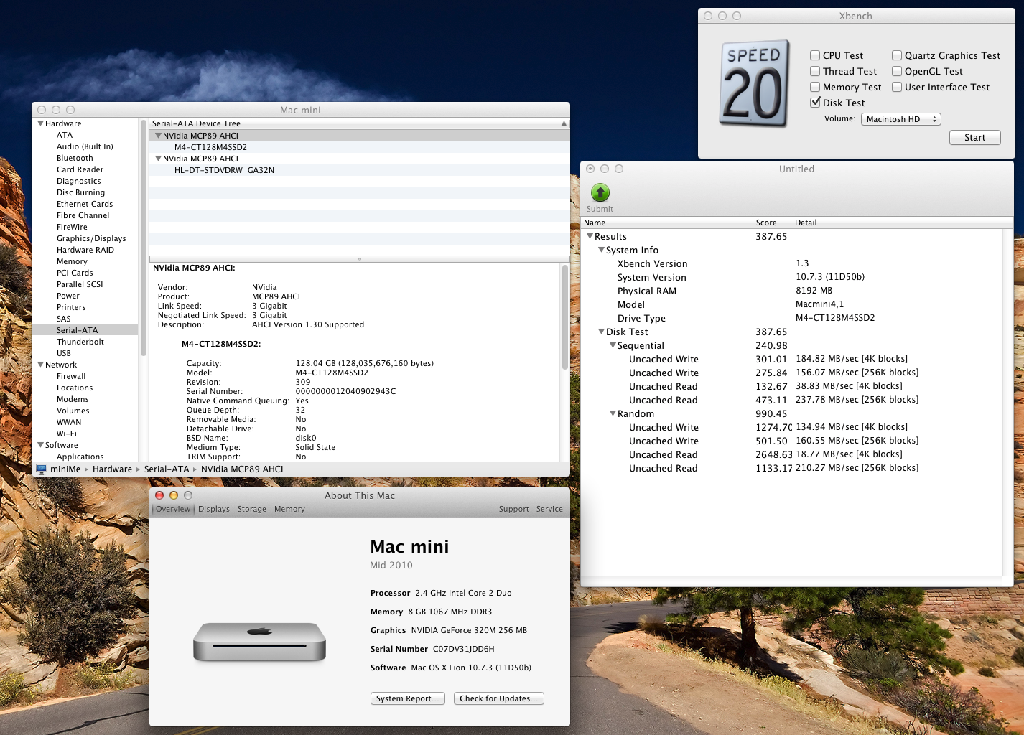Screen dimensions: 1024x735
Task: Collapse the second NVidia MCP89 AHCI tree node
Action: [158, 159]
